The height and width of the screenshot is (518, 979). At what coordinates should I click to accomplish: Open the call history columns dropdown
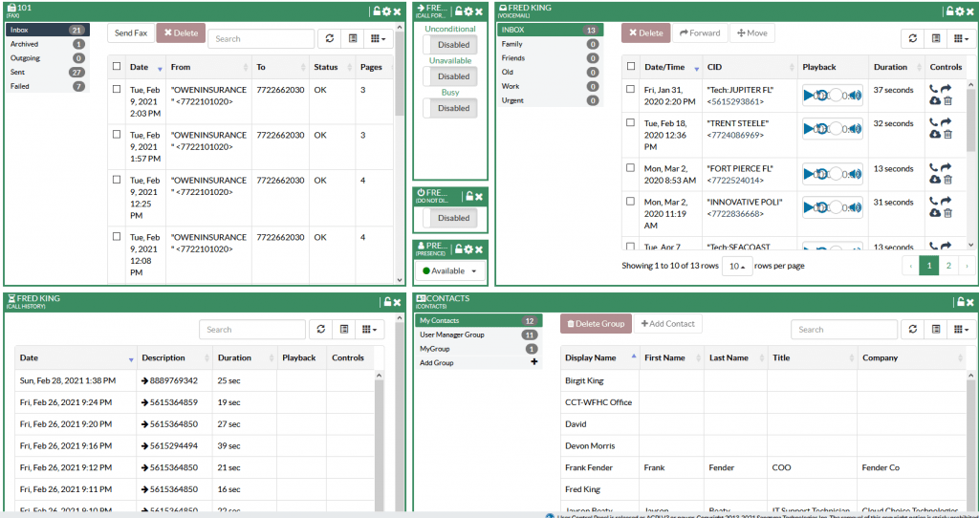(x=370, y=330)
